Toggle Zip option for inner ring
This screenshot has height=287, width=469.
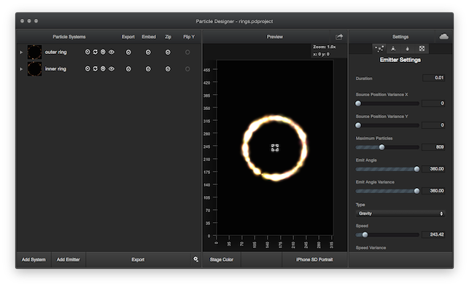pos(168,69)
